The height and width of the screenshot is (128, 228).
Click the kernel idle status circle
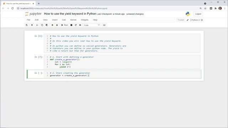tap(202, 20)
